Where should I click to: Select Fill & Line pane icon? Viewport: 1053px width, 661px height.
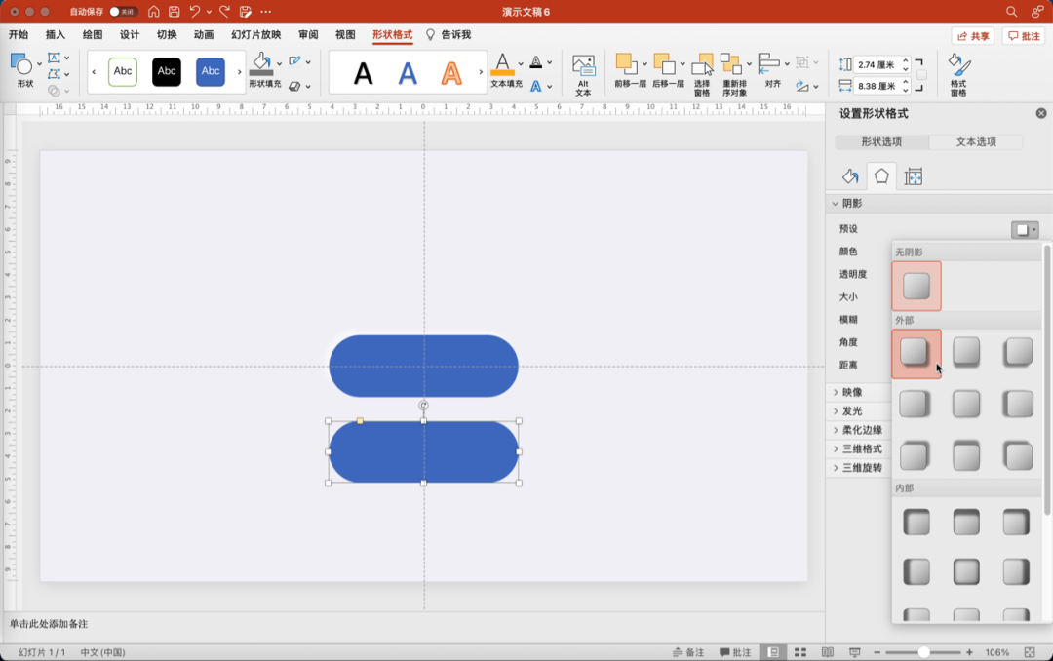849,176
